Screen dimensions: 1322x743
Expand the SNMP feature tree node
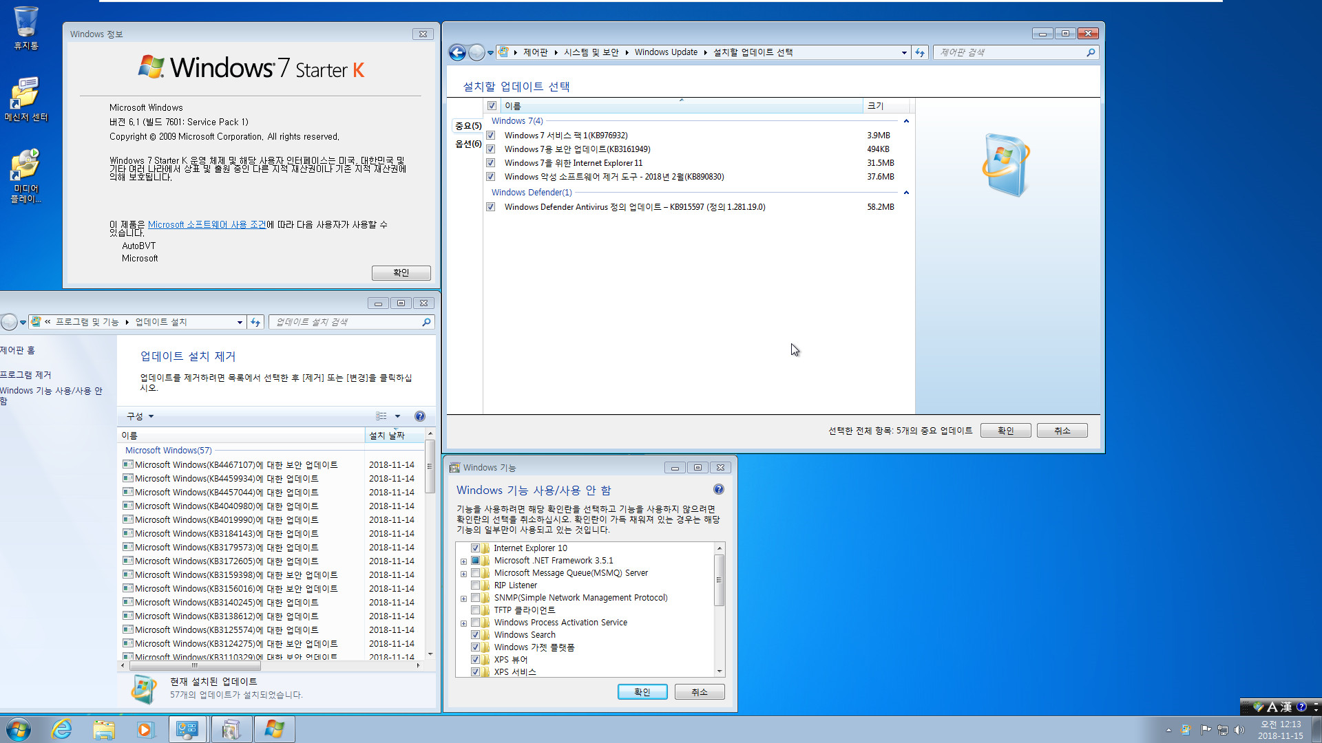tap(463, 599)
